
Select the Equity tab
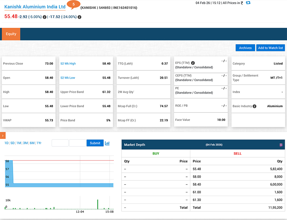pyautogui.click(x=11, y=34)
